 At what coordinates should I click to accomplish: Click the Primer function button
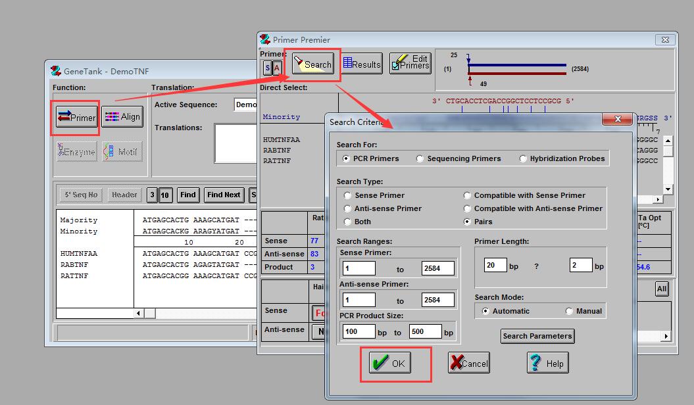pos(76,117)
